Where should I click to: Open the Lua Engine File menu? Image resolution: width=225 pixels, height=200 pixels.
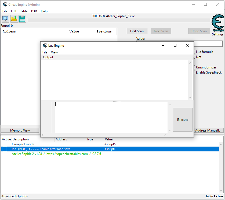[x=45, y=52]
